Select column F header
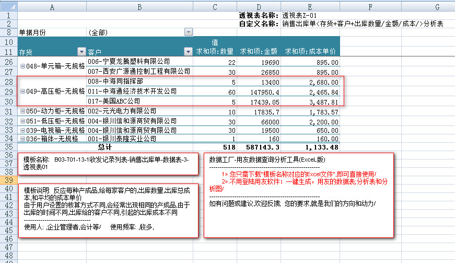This screenshot has height=263, width=455. pos(370,6)
